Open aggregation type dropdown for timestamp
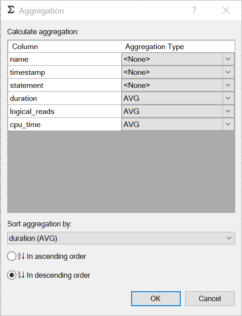242x316 pixels. point(178,72)
